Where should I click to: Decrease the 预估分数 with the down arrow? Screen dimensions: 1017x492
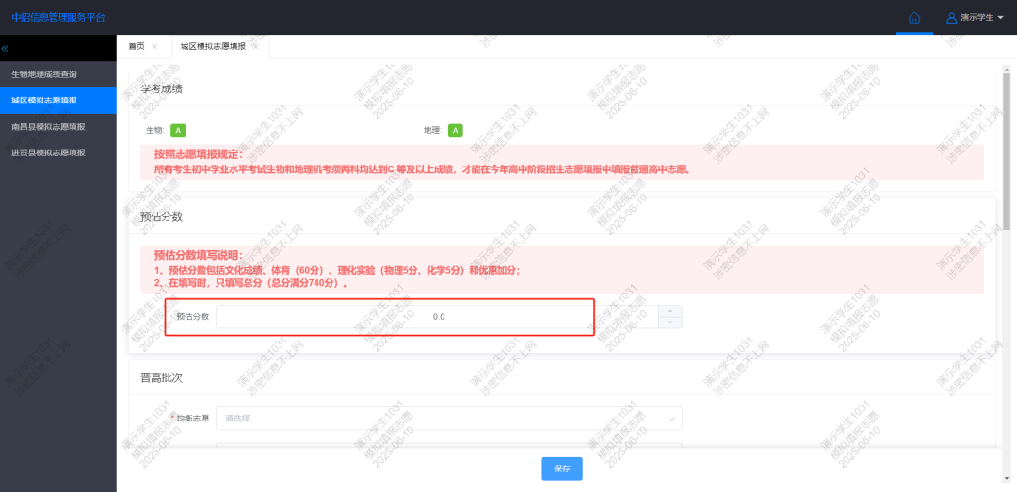pyautogui.click(x=670, y=323)
